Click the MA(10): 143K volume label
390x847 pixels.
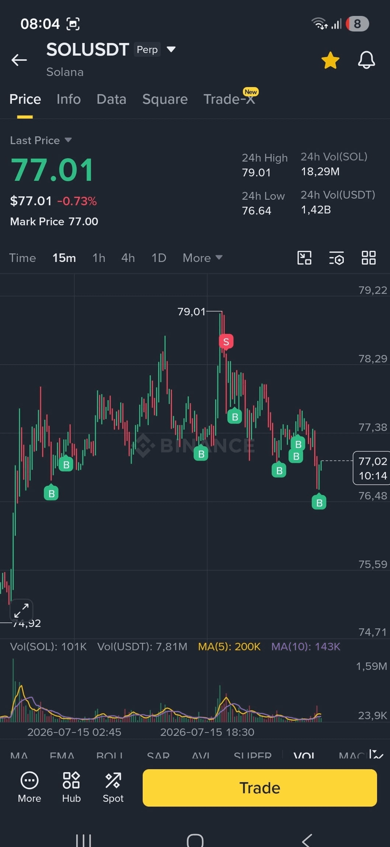point(306,647)
